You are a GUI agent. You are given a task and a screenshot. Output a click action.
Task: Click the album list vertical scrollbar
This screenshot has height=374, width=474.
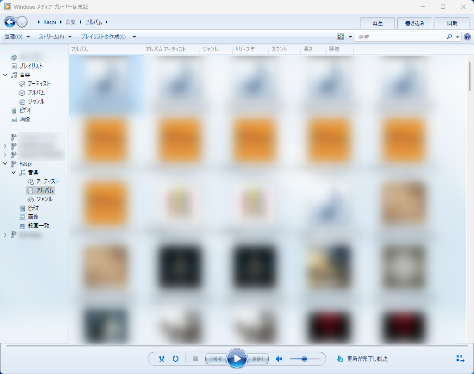[470, 76]
